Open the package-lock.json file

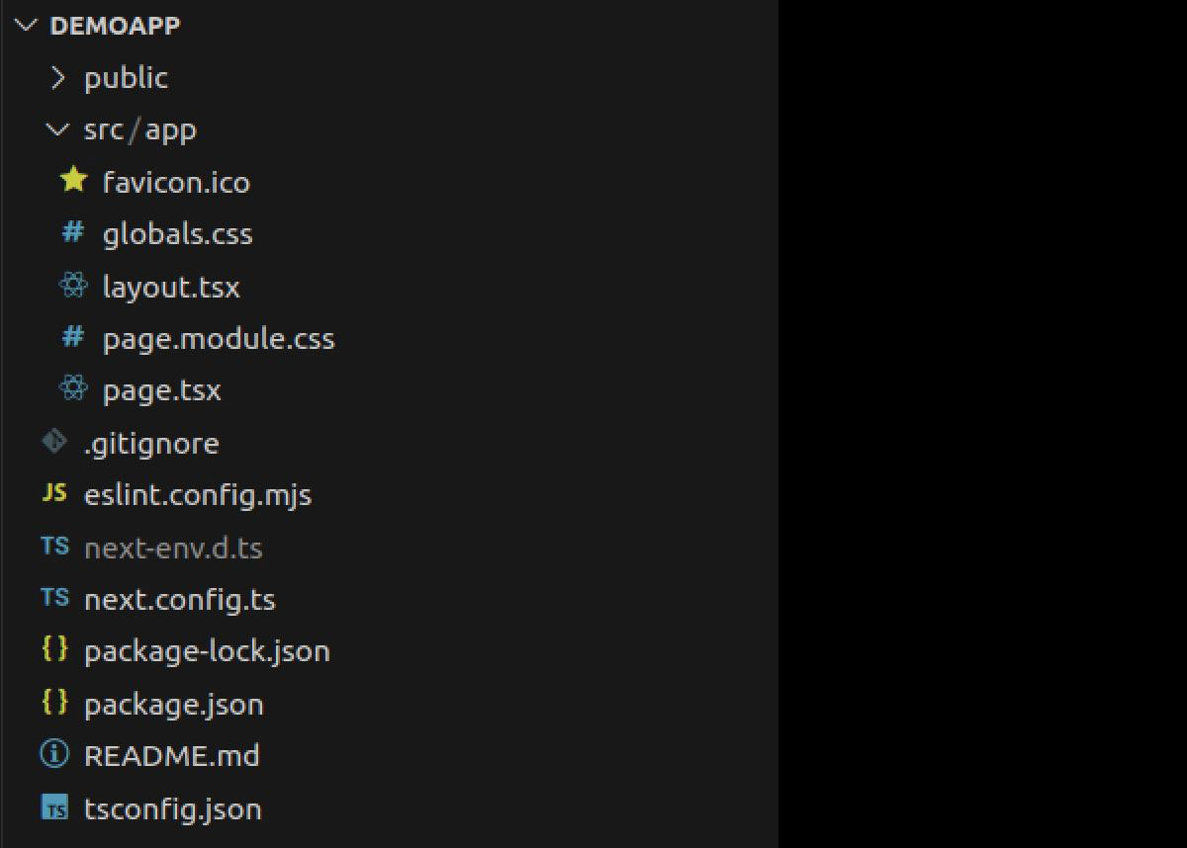207,651
